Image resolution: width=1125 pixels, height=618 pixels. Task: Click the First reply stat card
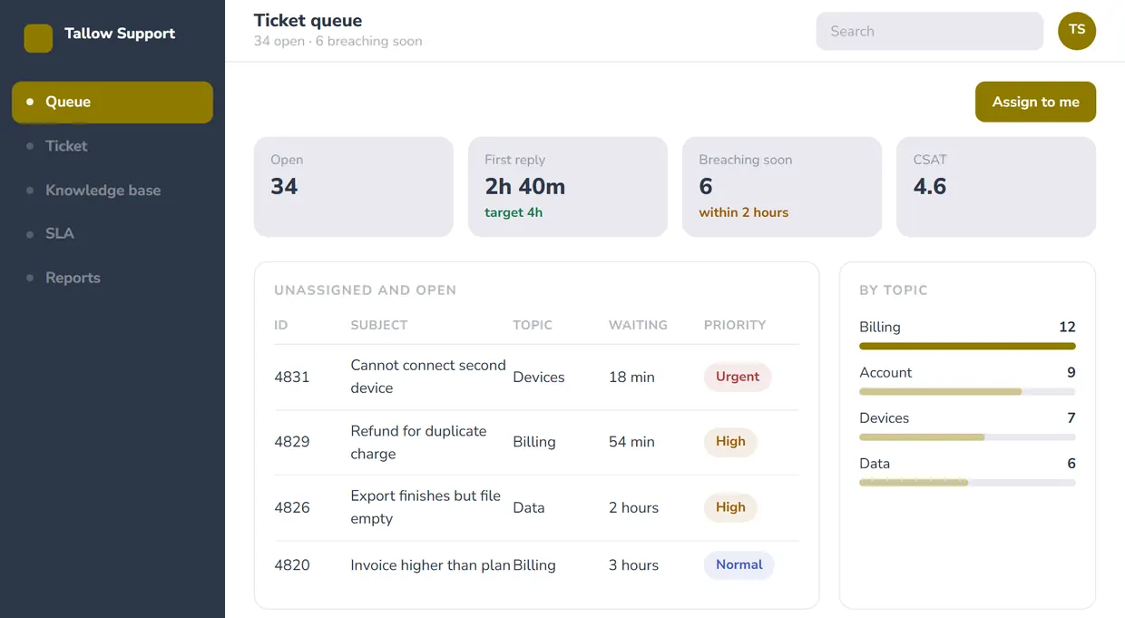[568, 187]
